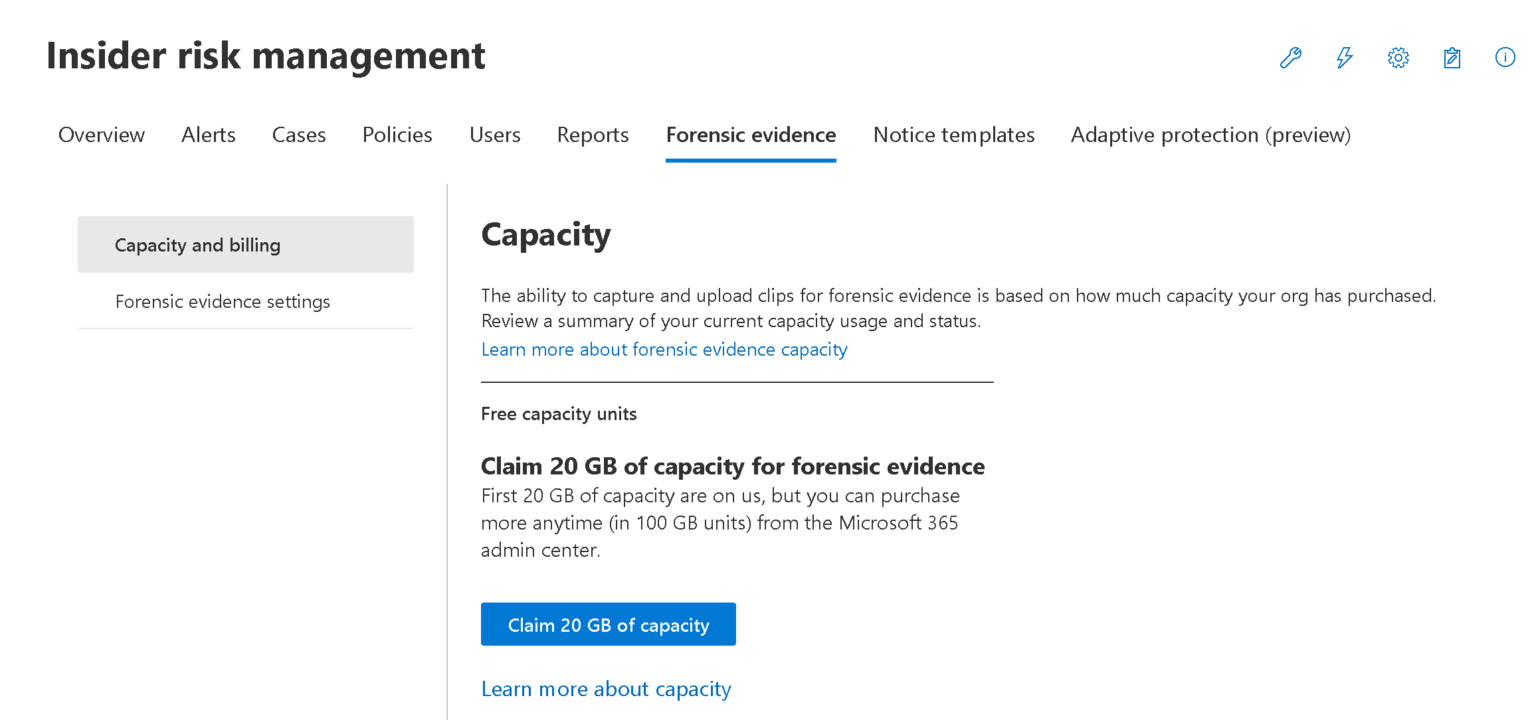View the Reports tab
Screen dimensions: 1536x720
(x=593, y=135)
